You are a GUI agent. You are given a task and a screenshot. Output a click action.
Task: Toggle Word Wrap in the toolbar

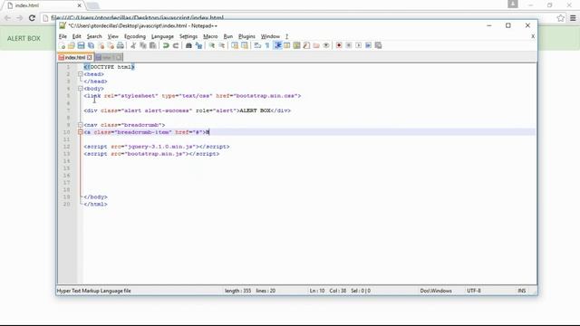pyautogui.click(x=257, y=45)
